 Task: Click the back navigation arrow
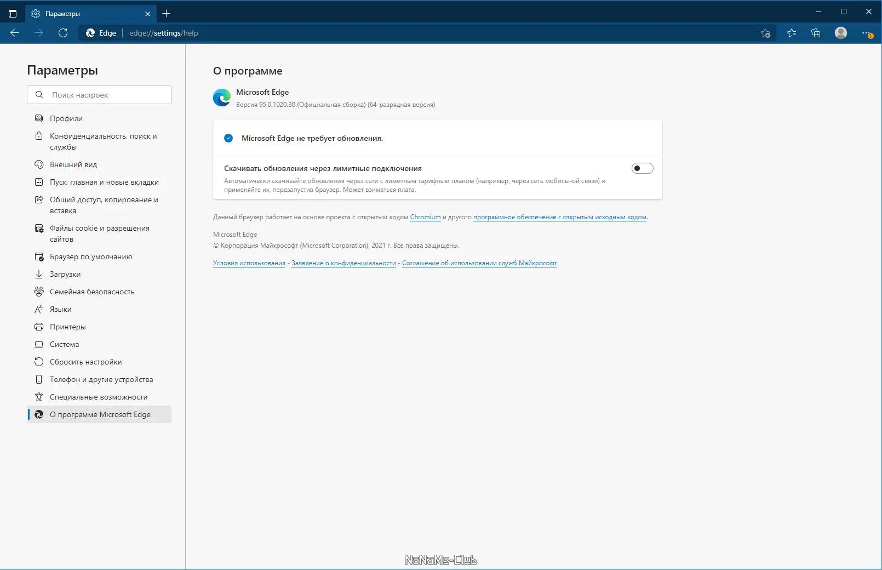point(15,33)
